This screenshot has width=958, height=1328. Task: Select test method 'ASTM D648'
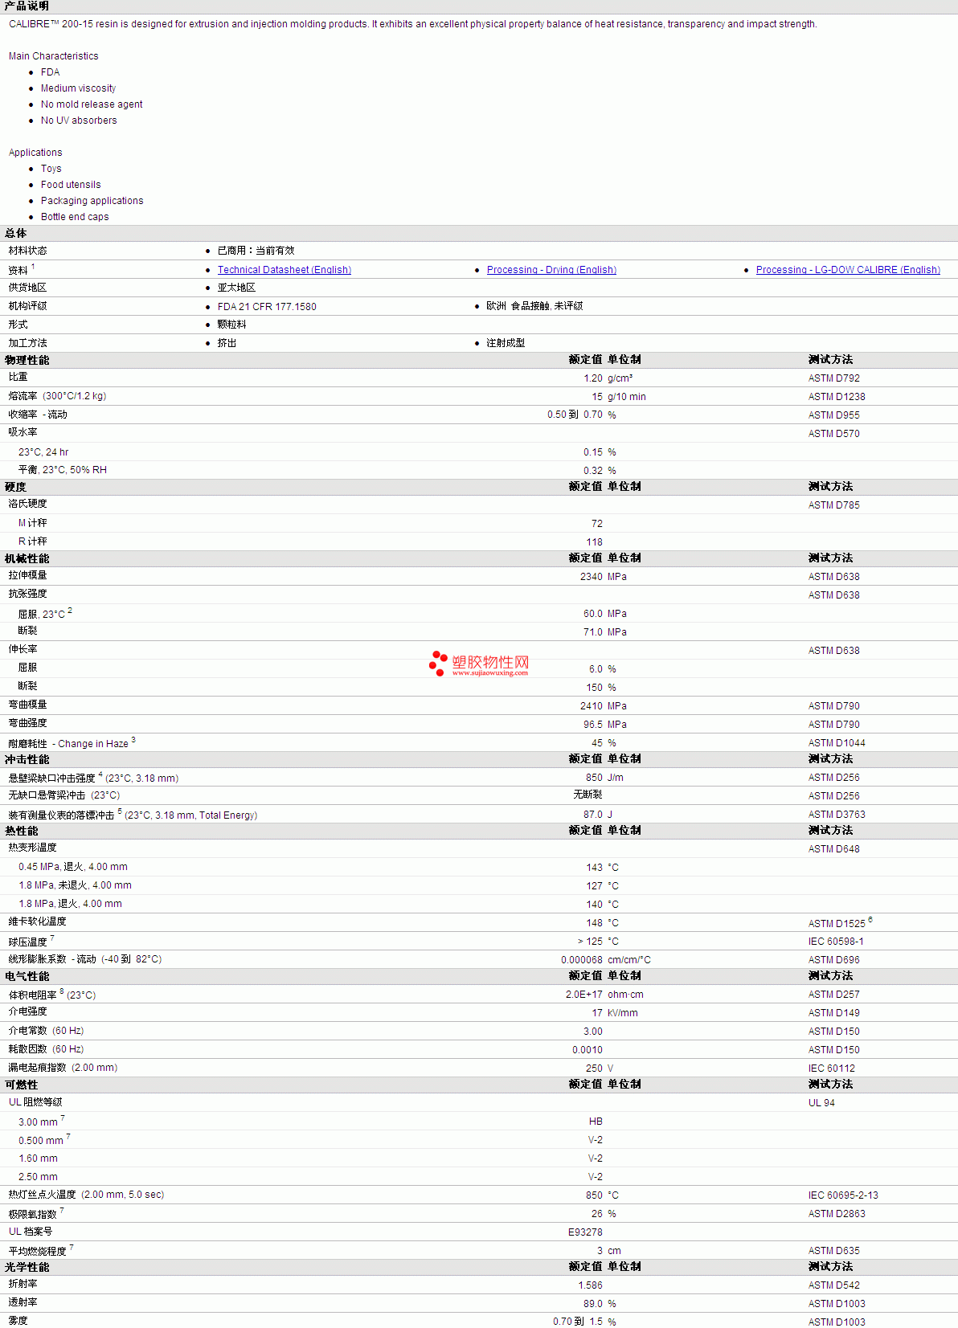(834, 849)
